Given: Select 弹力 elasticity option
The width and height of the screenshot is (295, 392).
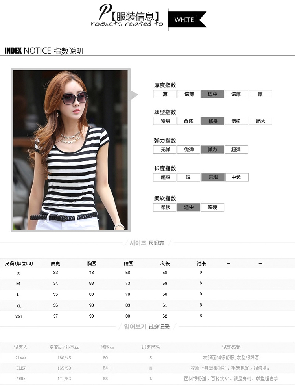Looking at the screenshot, I should 212,150.
